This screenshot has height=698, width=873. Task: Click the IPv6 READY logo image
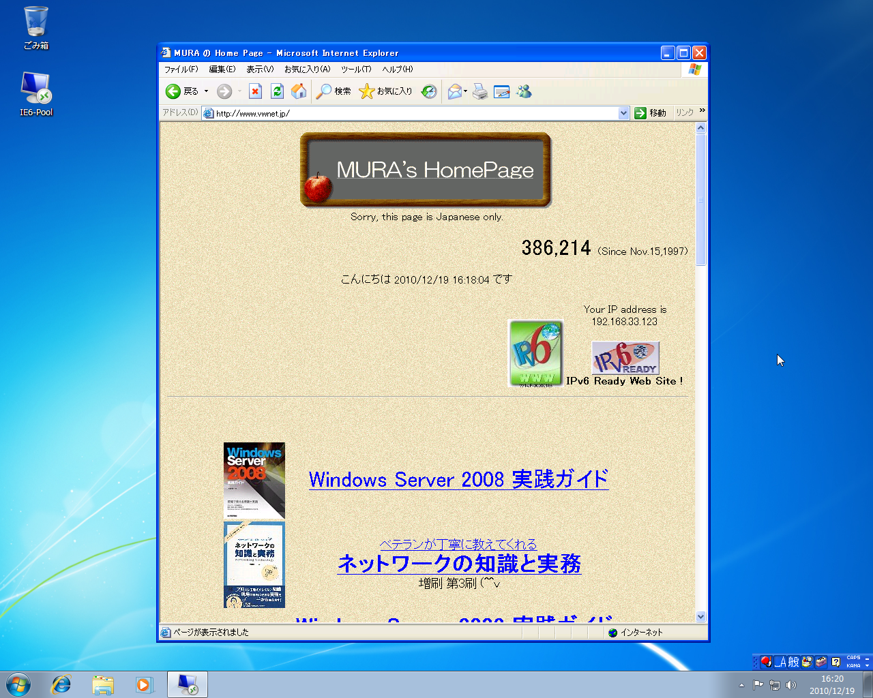[x=625, y=358]
